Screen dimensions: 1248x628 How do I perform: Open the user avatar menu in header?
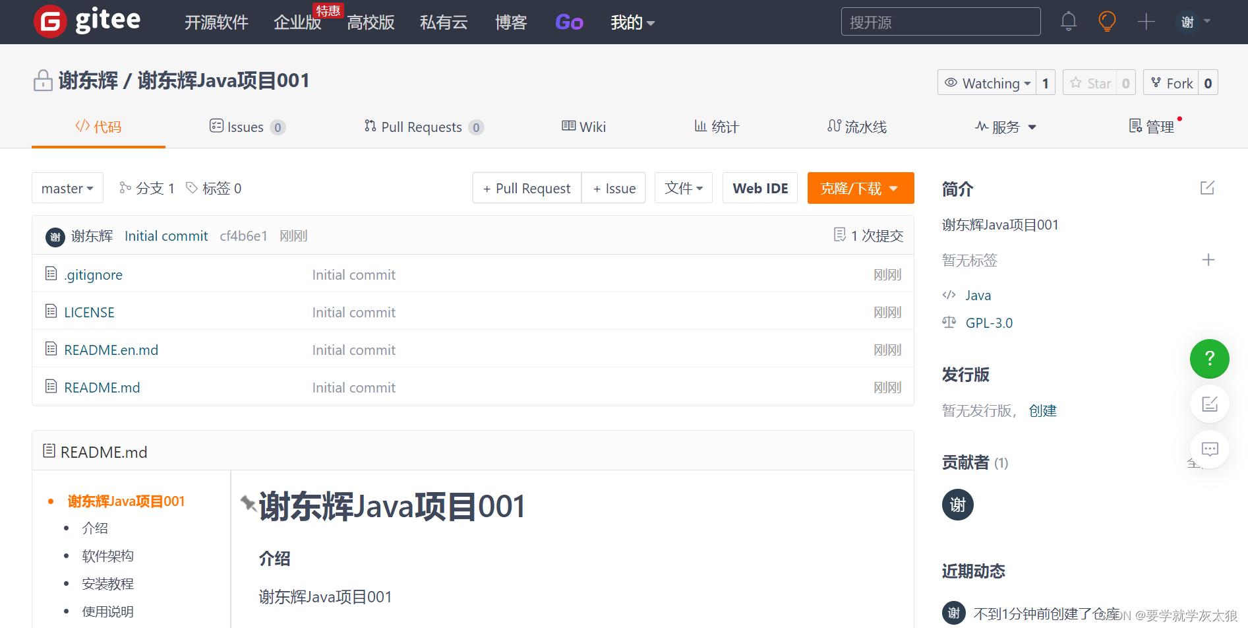click(x=1193, y=22)
